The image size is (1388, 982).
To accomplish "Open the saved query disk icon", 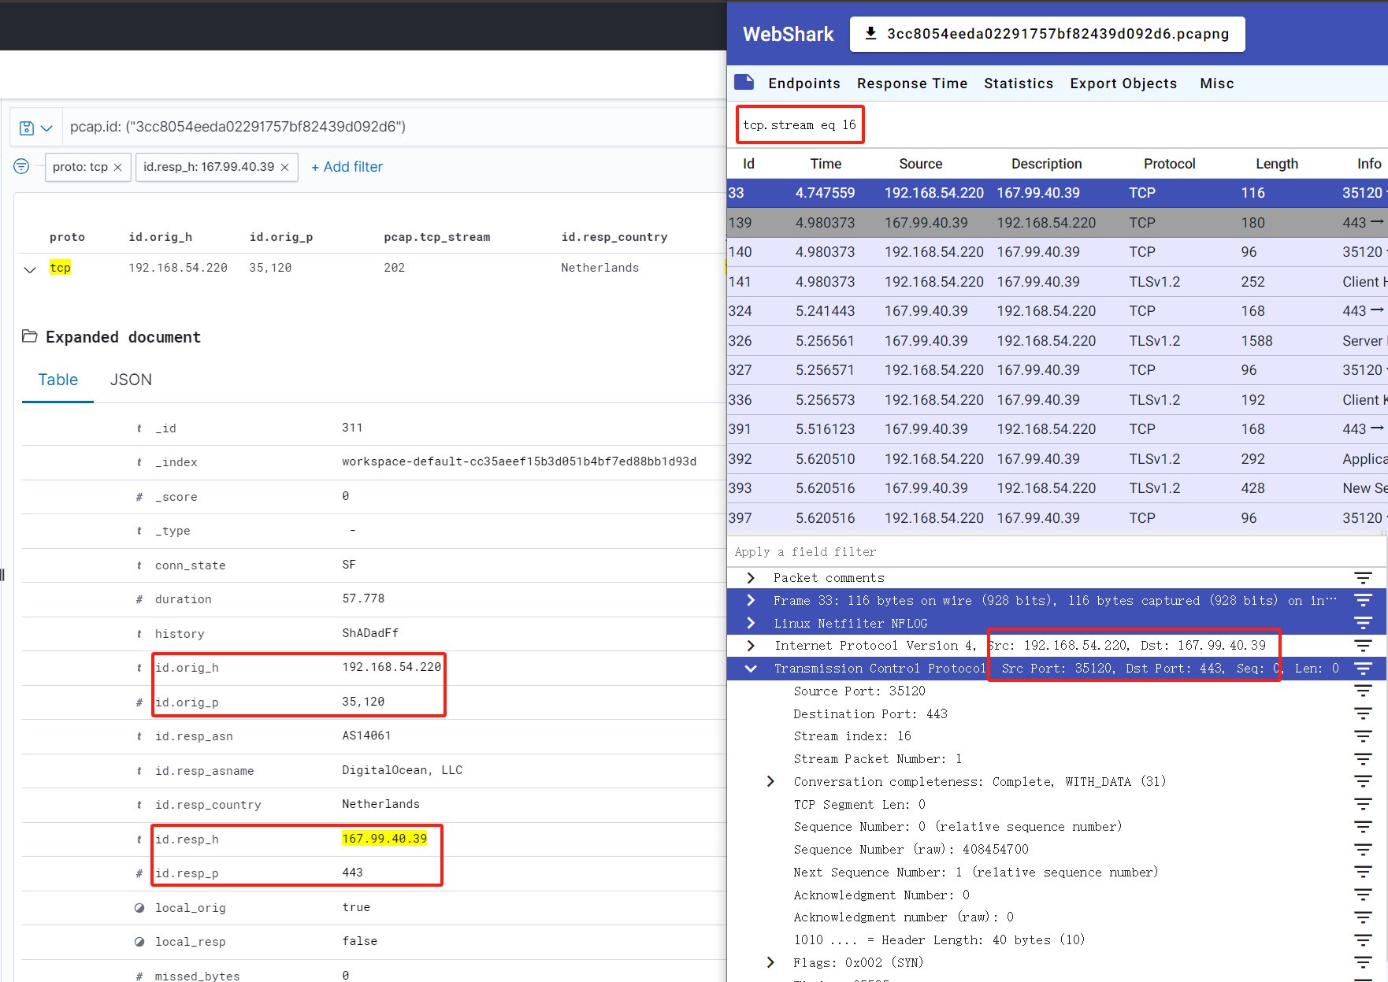I will click(27, 128).
